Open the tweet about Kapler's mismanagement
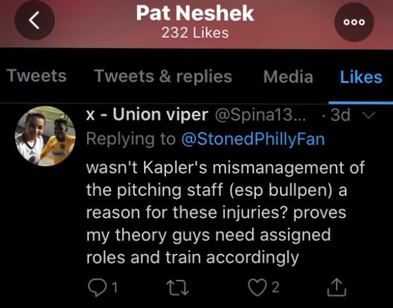 tap(211, 210)
